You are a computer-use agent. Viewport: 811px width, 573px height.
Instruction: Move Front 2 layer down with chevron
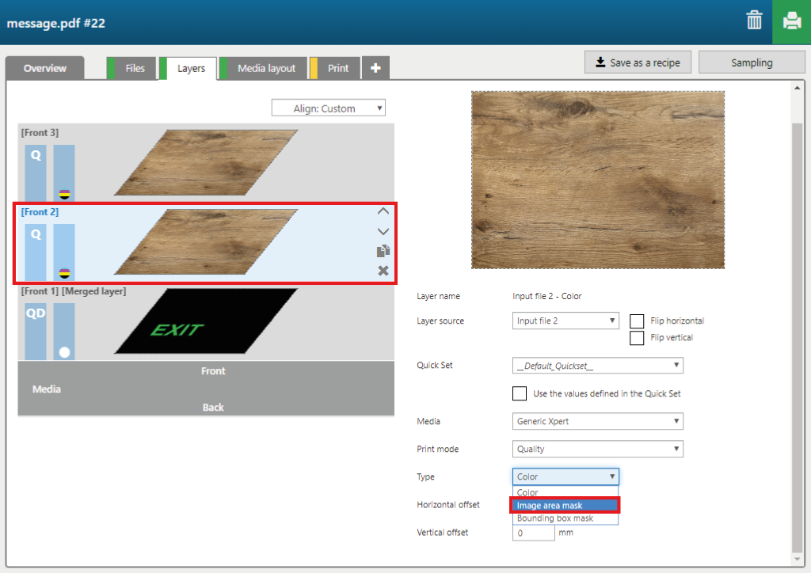(x=383, y=231)
